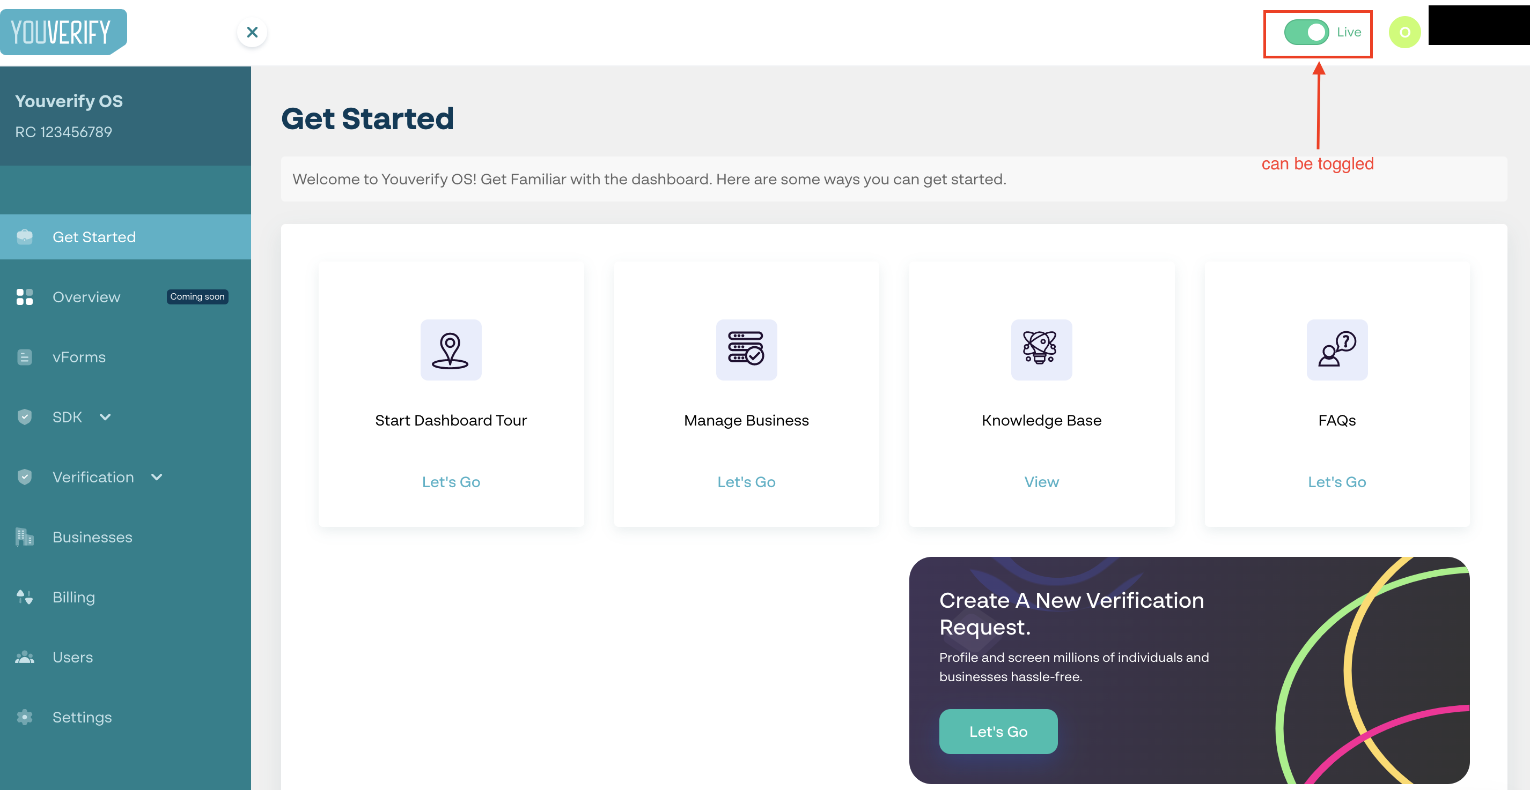
Task: Click the Settings gear icon
Action: [x=24, y=717]
